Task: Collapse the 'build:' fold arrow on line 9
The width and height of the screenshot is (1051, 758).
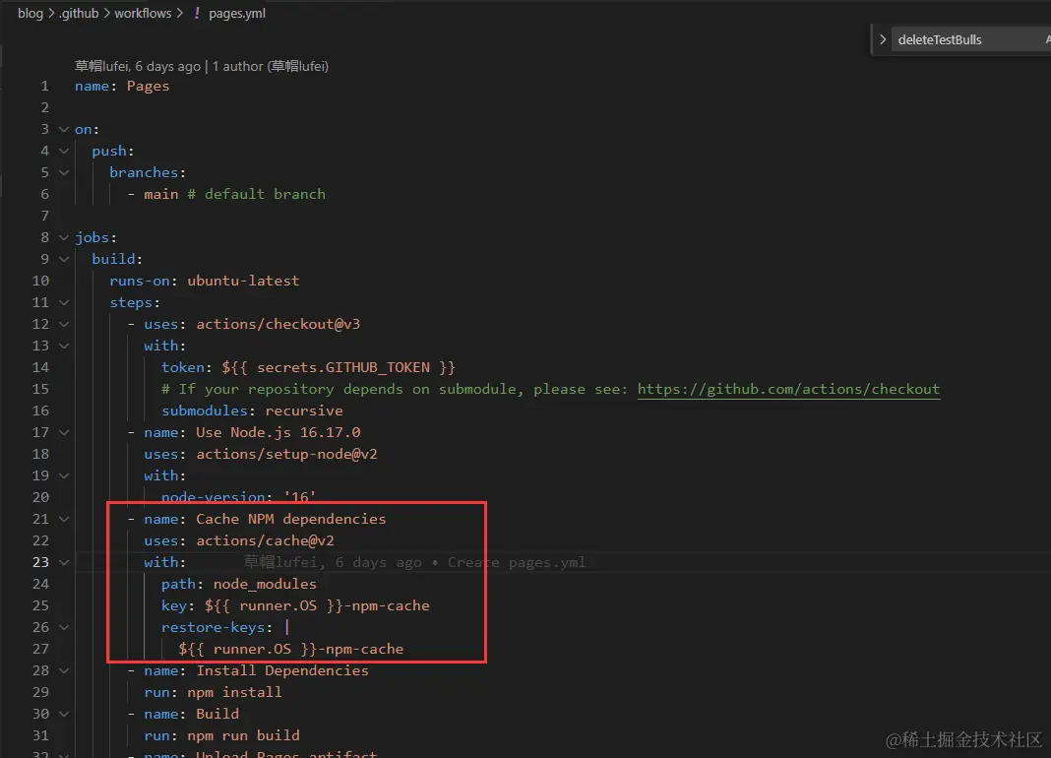Action: (x=64, y=259)
